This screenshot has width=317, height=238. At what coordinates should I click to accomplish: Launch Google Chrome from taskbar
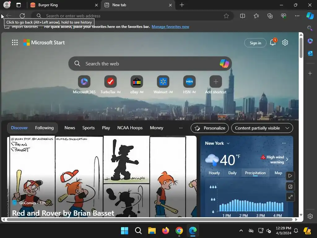click(x=179, y=231)
